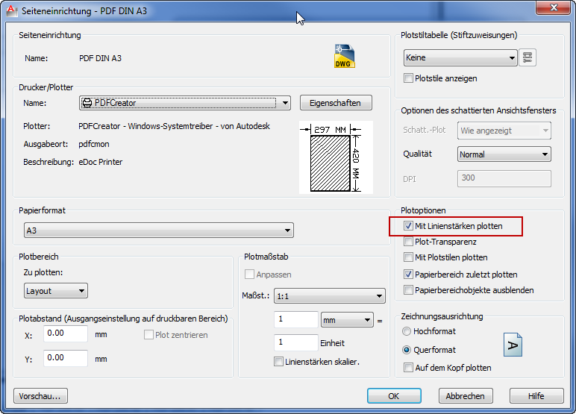The width and height of the screenshot is (576, 414).
Task: Open the Papierformat dropdown showing A3
Action: (159, 230)
